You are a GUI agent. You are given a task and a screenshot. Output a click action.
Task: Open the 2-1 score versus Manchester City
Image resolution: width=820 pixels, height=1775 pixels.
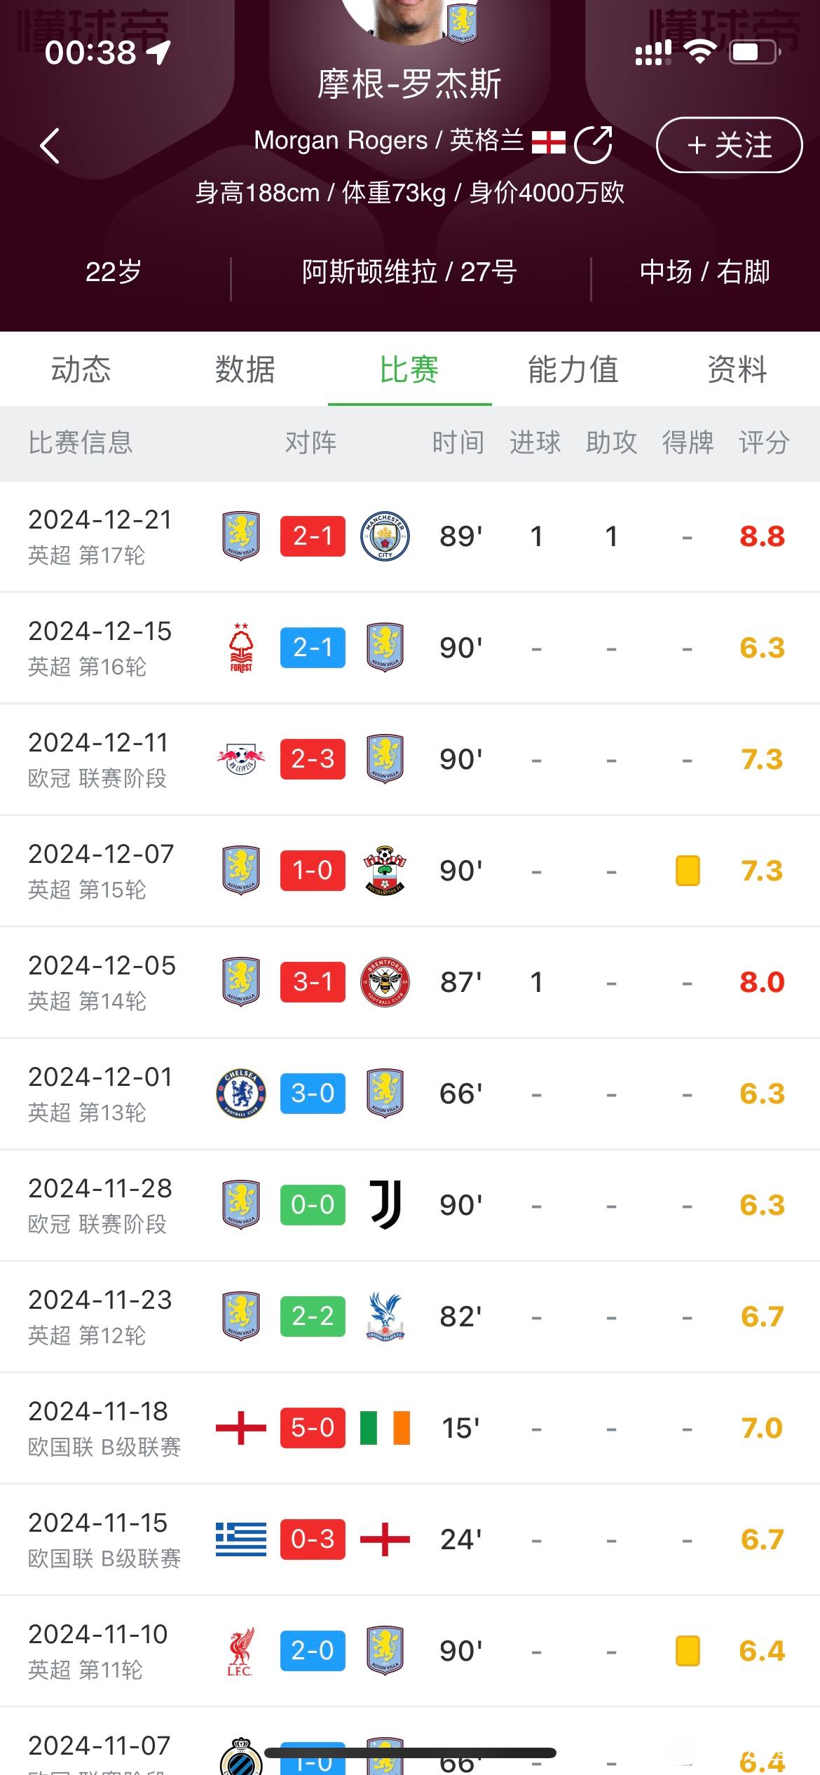pos(313,536)
